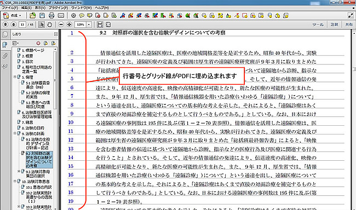Open the ヘルプ(H) menu
The image size is (356, 210).
point(102,8)
